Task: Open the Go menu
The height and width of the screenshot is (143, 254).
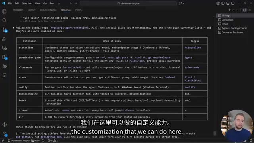Action: [45, 3]
